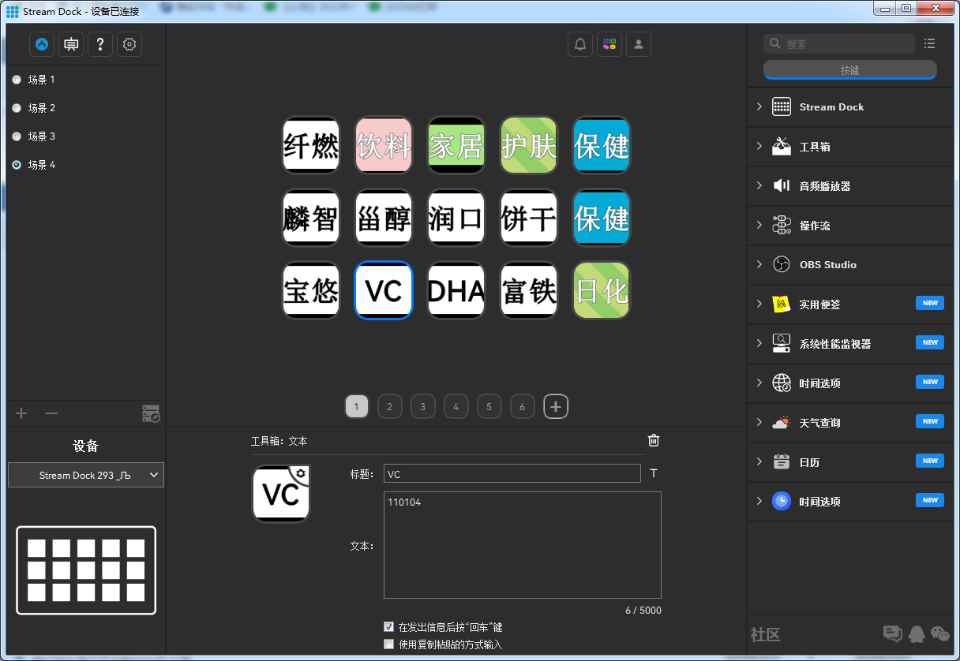Open the chat feedback icon in community bar
The width and height of the screenshot is (960, 661).
(x=892, y=633)
